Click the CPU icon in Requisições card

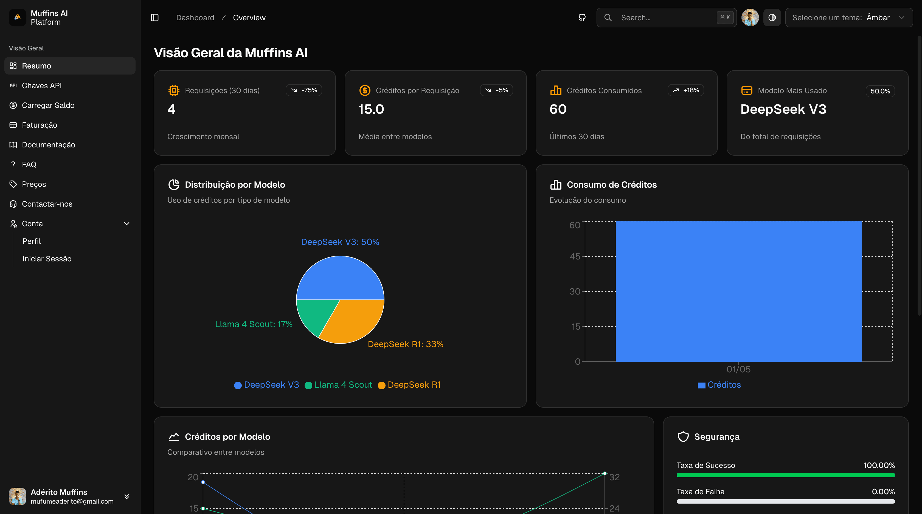174,90
